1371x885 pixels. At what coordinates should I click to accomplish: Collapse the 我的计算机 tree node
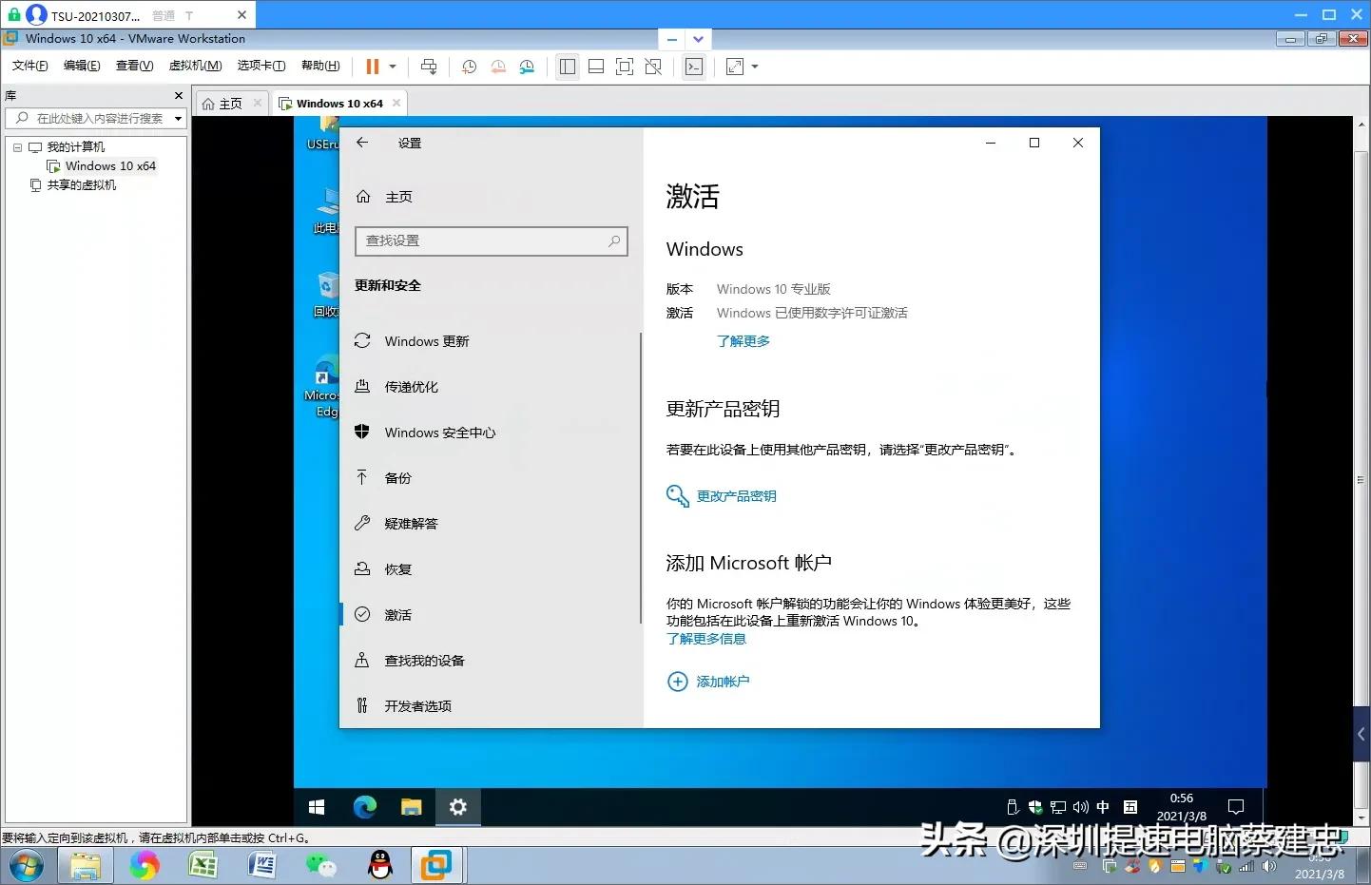pos(17,146)
